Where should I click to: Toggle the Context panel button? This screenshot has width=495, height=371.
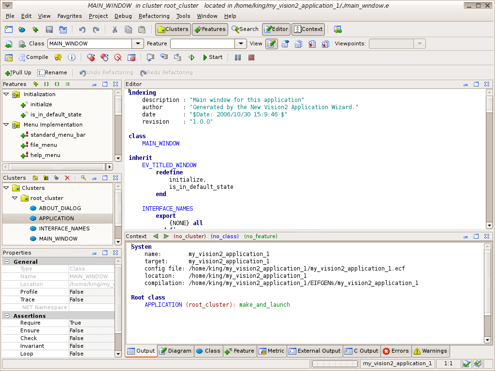click(x=308, y=29)
